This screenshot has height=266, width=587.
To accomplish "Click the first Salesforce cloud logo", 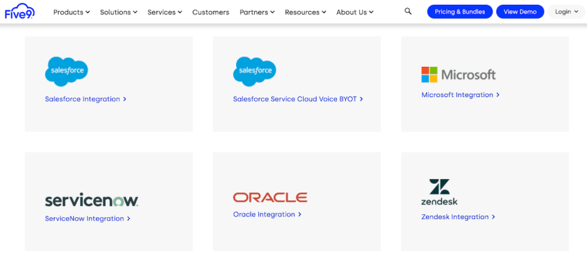I will (x=66, y=72).
